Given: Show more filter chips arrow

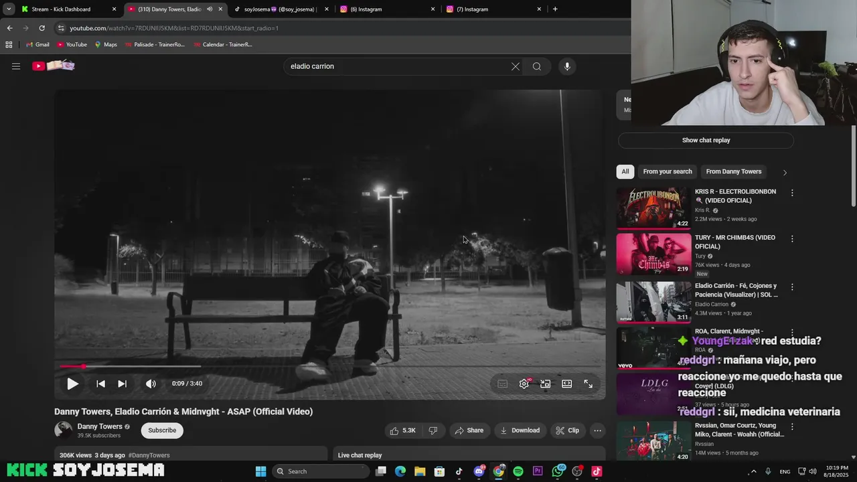Looking at the screenshot, I should 785,172.
